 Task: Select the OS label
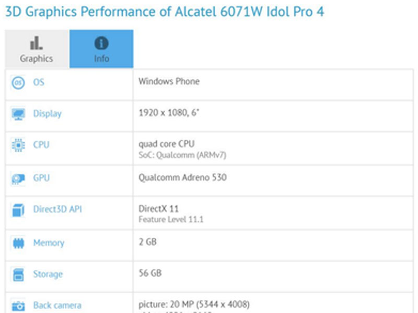(39, 82)
